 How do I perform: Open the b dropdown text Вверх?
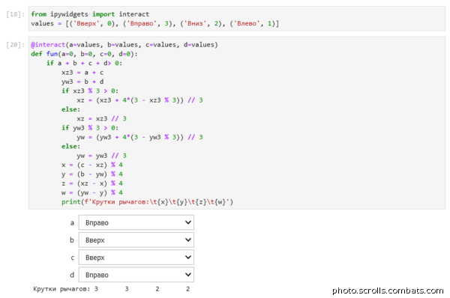pos(95,240)
